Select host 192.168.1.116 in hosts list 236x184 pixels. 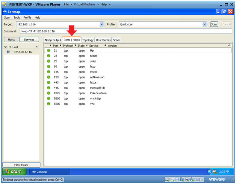pos(21,52)
